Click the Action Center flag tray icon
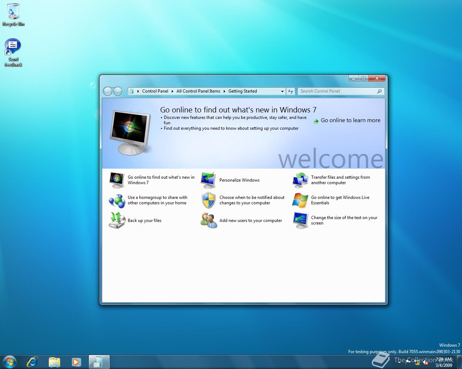The height and width of the screenshot is (369, 462). (408, 362)
